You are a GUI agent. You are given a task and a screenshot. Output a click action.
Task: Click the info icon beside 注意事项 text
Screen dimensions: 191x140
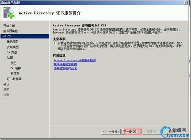(x=55, y=43)
